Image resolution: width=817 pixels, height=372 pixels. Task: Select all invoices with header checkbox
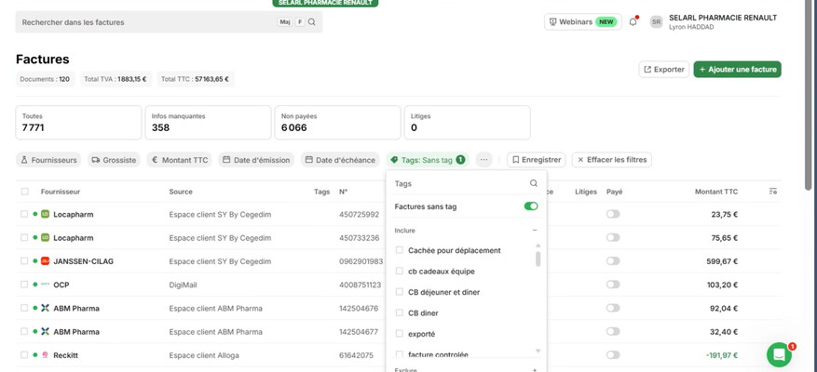24,192
